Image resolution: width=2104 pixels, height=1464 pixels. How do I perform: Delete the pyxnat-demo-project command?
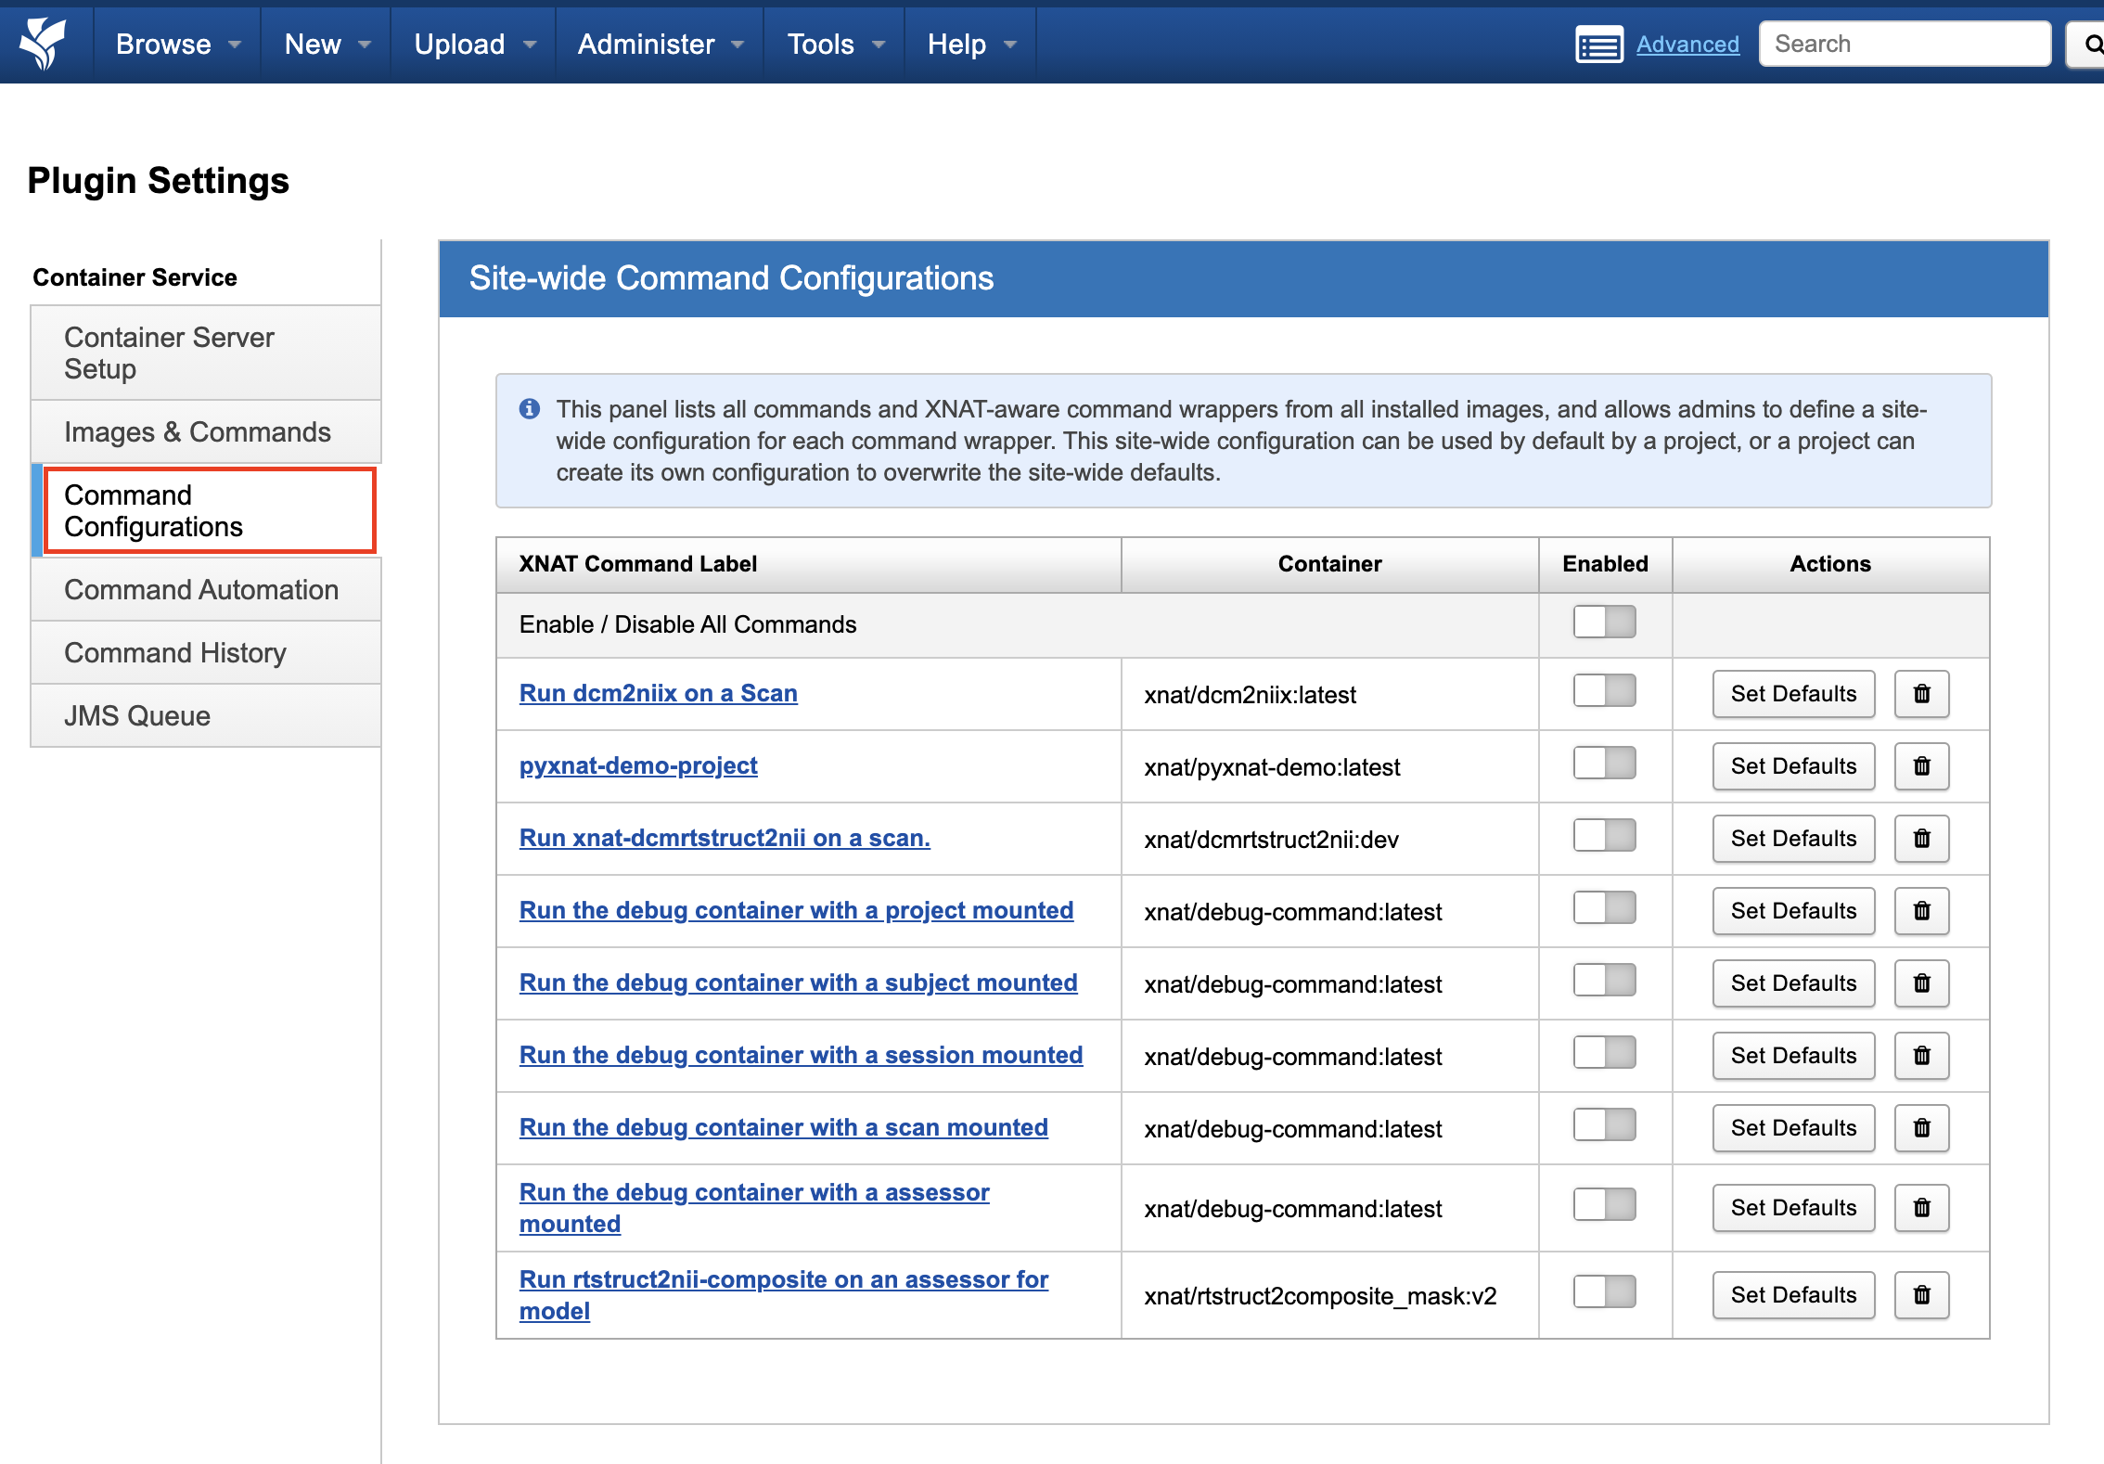(x=1921, y=766)
